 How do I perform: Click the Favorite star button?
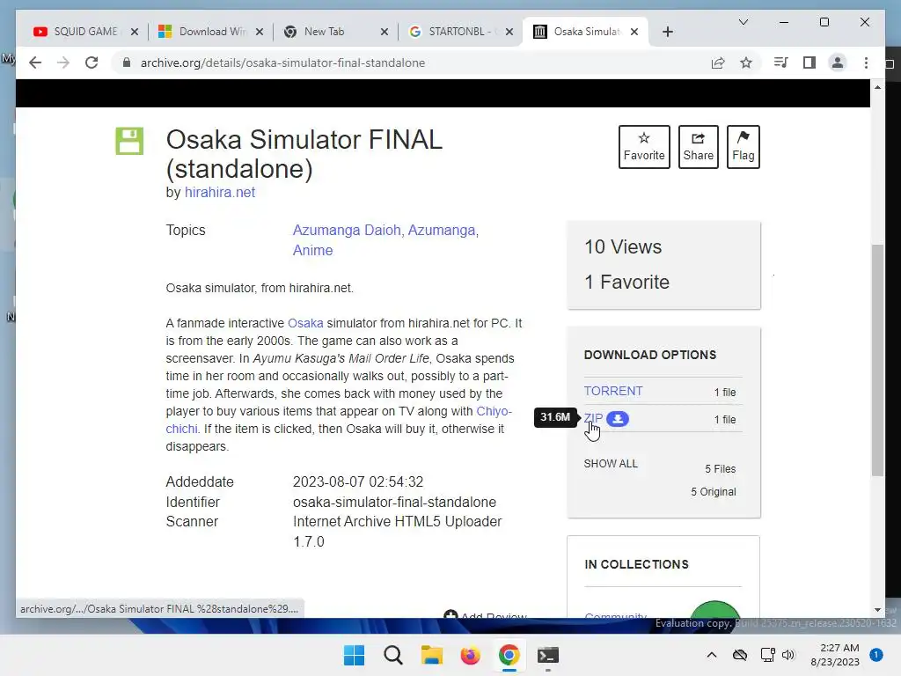coord(644,147)
